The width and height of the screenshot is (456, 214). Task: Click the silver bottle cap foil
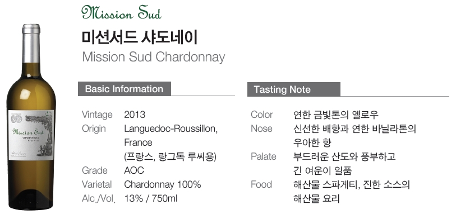[x=31, y=44]
